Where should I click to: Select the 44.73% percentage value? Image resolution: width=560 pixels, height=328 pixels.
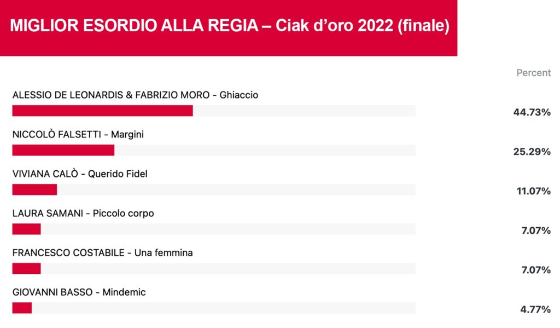[532, 112]
